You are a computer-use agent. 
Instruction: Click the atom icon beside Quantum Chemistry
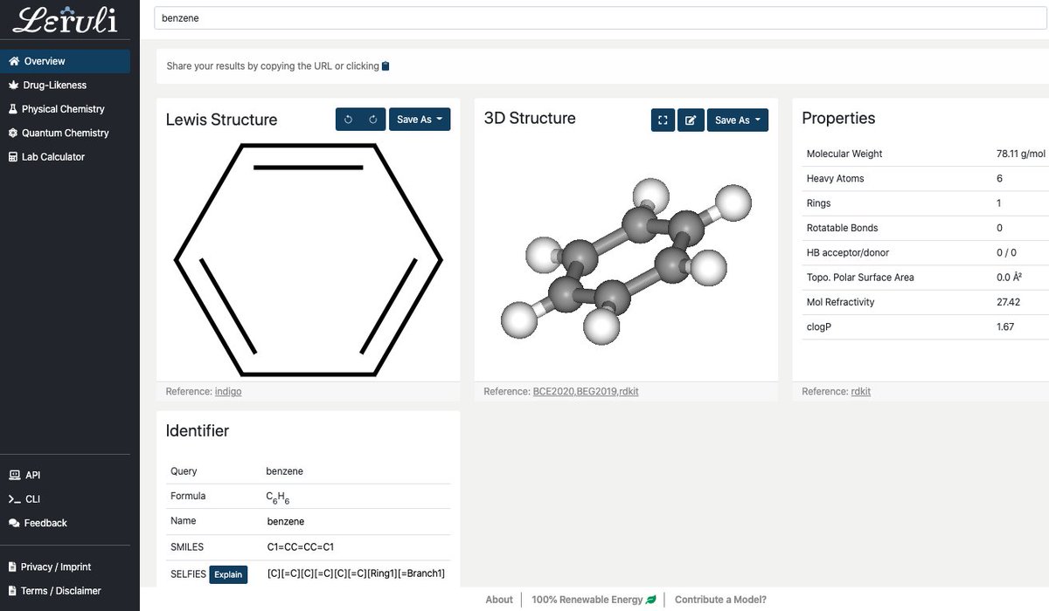(13, 133)
